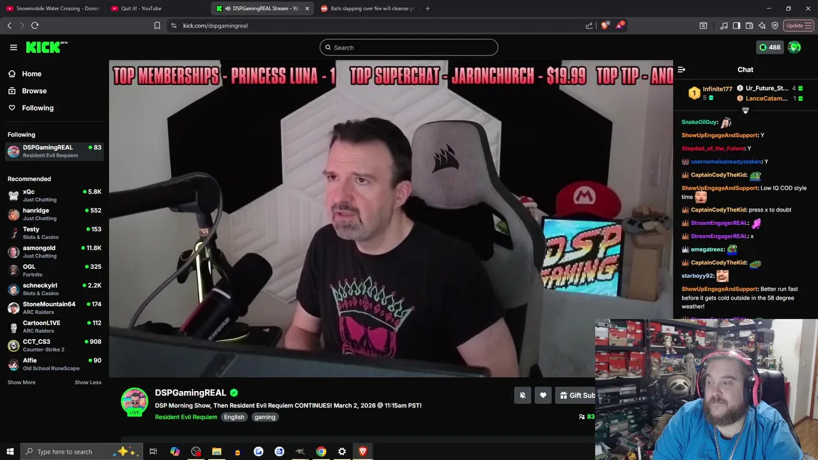Open Alfie Old School RuneScape channel
818x460 pixels.
[x=54, y=364]
